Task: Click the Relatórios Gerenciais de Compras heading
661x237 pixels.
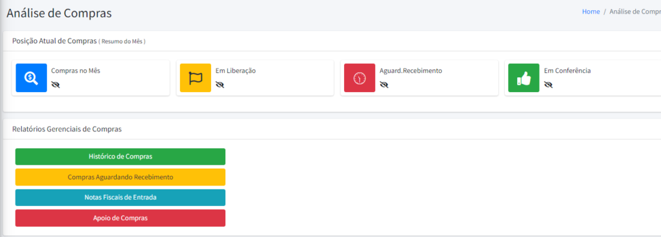Action: pyautogui.click(x=67, y=129)
